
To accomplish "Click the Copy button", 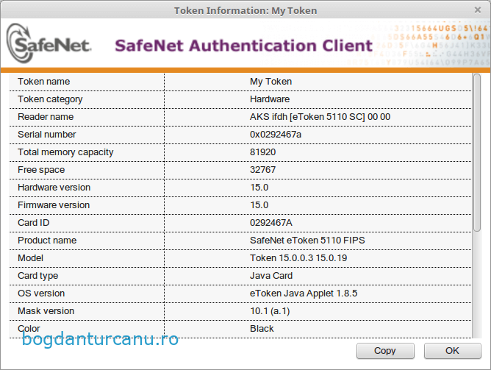I will 385,351.
